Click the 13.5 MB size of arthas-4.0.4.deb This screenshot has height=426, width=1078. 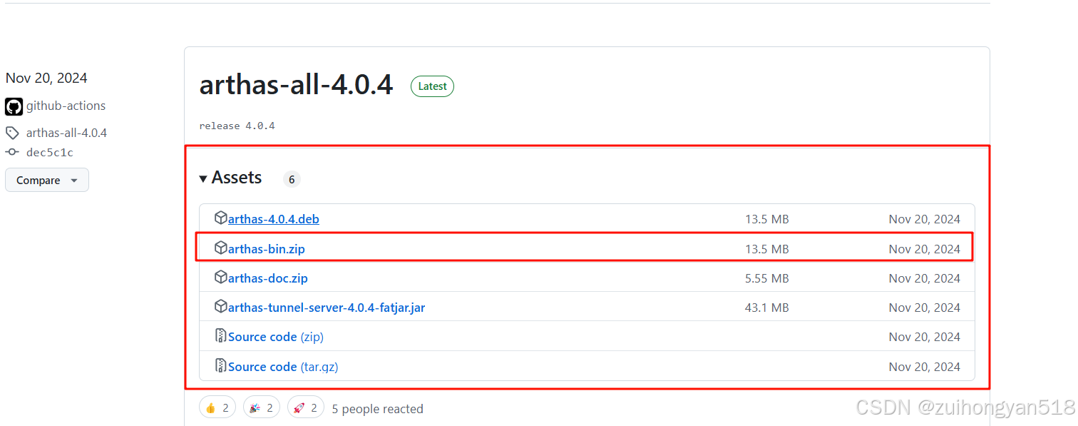click(767, 219)
